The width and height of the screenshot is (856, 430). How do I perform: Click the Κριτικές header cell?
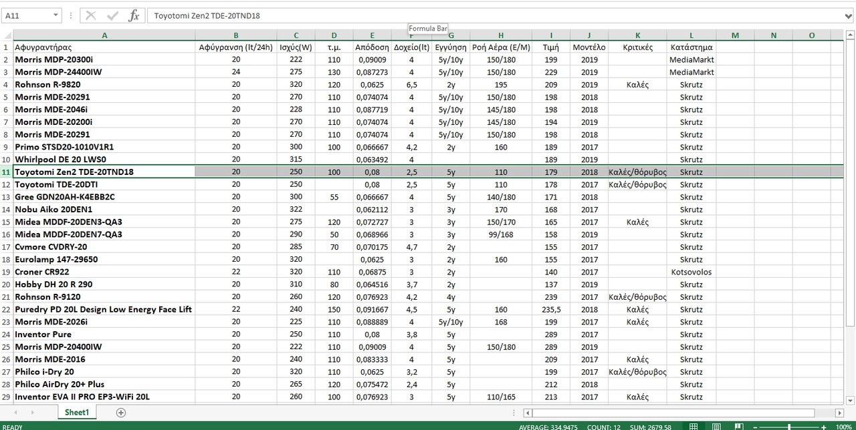tap(637, 47)
